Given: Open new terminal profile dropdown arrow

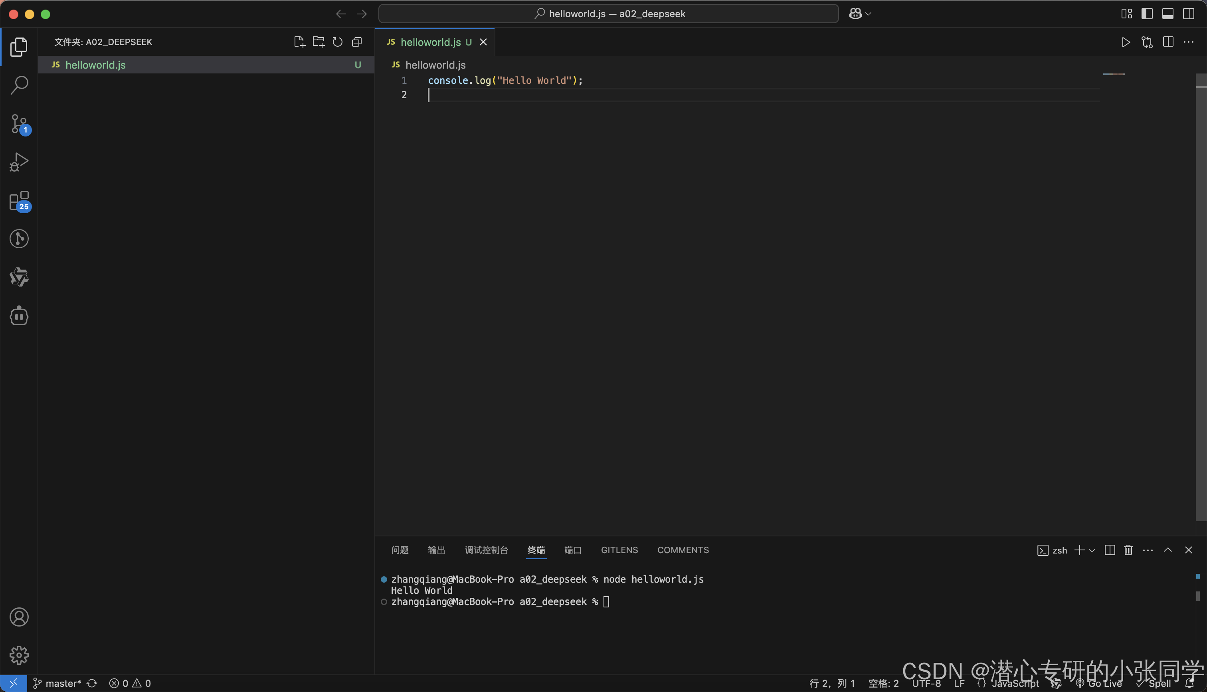Looking at the screenshot, I should click(x=1092, y=550).
